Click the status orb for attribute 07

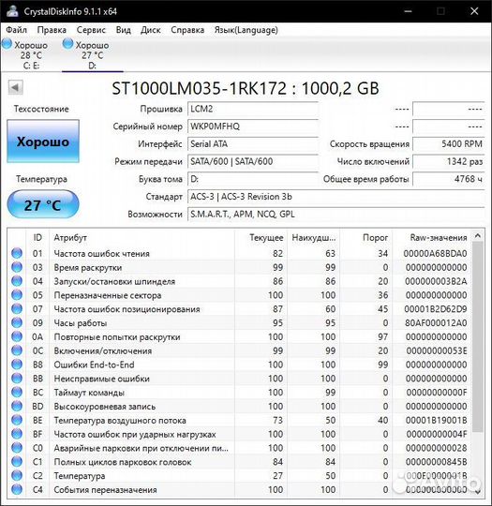point(17,309)
